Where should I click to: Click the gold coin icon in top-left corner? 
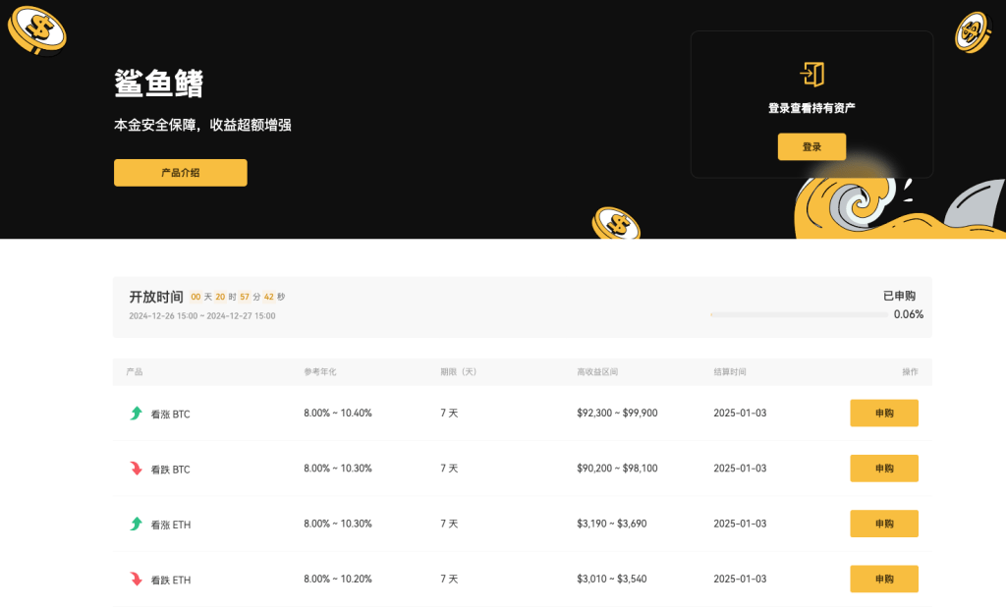[x=37, y=29]
